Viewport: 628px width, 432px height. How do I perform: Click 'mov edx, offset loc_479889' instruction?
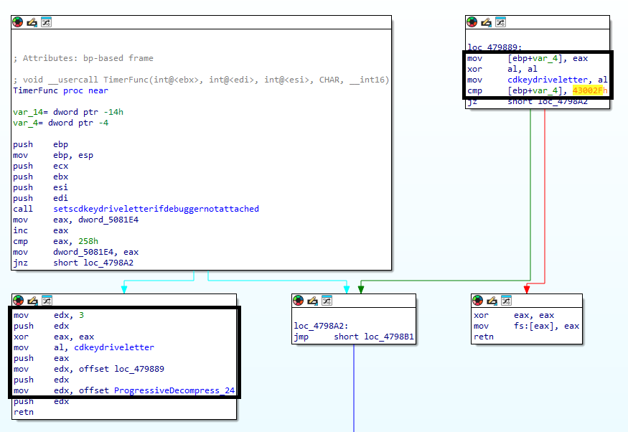pyautogui.click(x=89, y=369)
